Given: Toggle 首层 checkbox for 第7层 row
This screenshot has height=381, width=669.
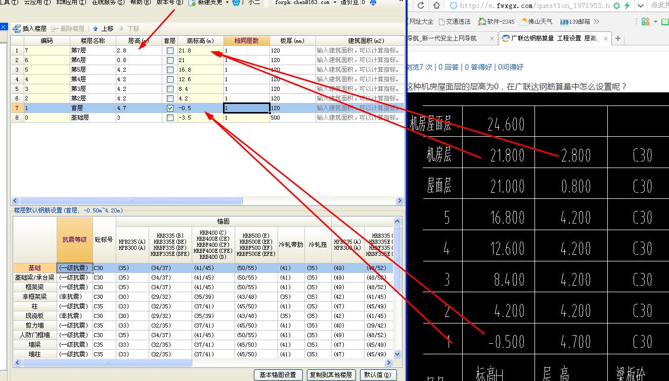Looking at the screenshot, I should pyautogui.click(x=170, y=50).
